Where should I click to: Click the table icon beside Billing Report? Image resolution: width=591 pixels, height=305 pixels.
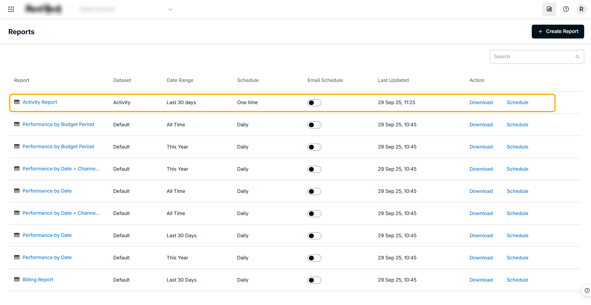pos(17,279)
